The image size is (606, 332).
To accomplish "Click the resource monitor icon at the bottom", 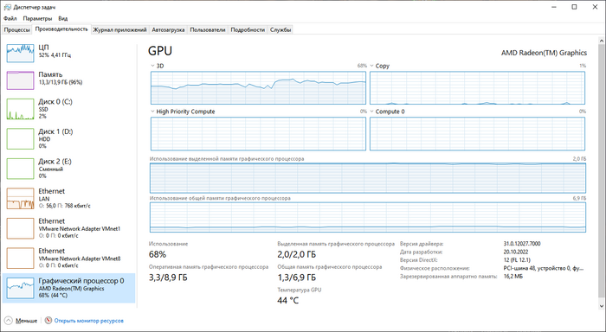I will (x=48, y=321).
